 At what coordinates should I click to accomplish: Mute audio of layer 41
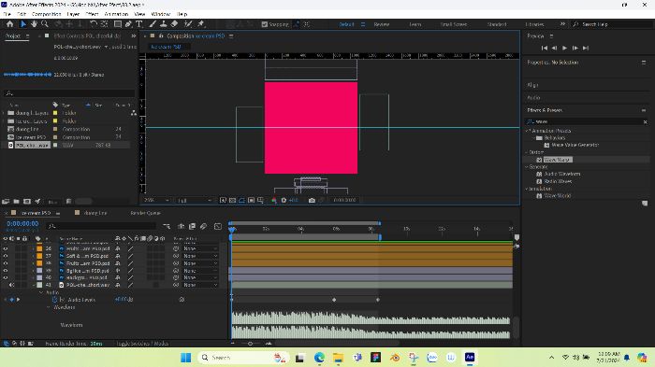click(x=11, y=285)
